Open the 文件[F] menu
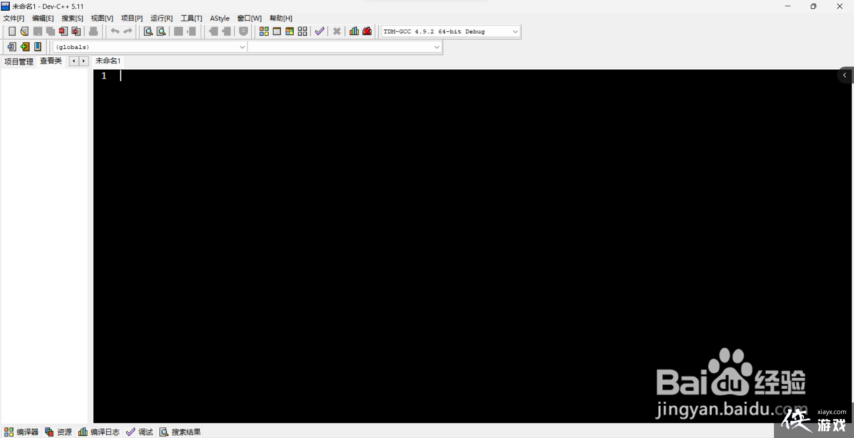 click(x=14, y=18)
